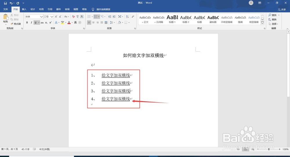Align text right

tap(97, 23)
